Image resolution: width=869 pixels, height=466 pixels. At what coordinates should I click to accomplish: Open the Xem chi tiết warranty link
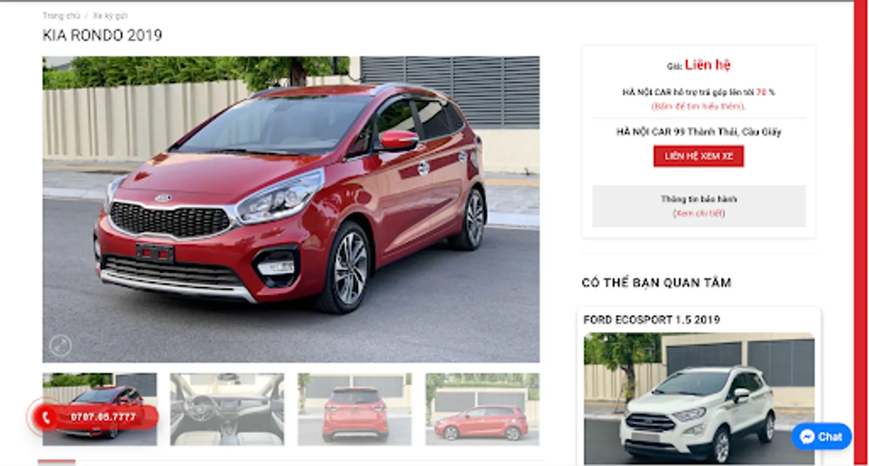click(698, 213)
